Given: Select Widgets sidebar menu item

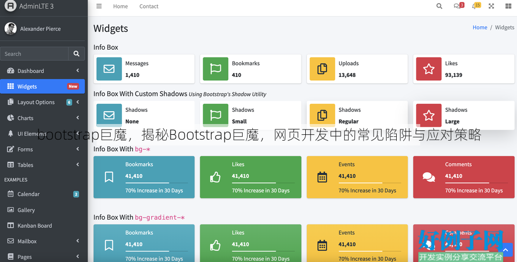Looking at the screenshot, I should pos(42,86).
